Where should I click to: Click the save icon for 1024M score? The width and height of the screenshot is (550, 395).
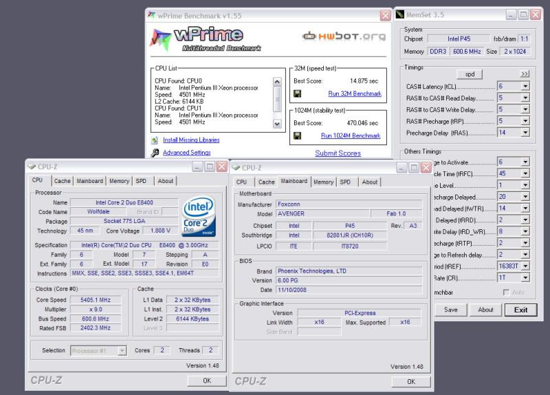(297, 136)
